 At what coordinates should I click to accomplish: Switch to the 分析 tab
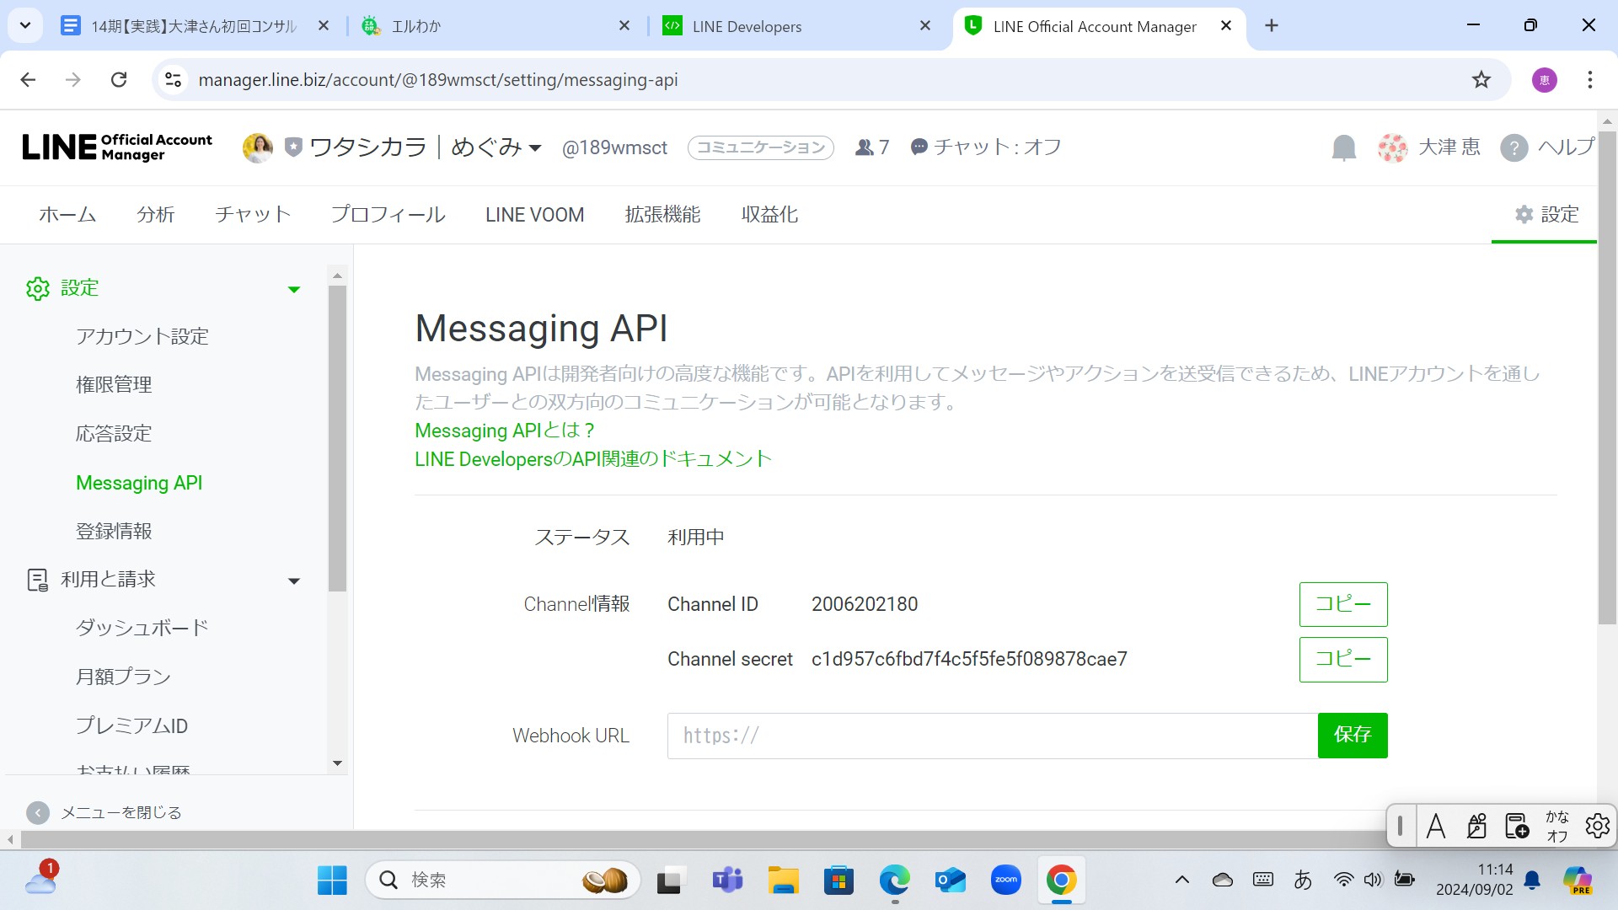point(156,215)
